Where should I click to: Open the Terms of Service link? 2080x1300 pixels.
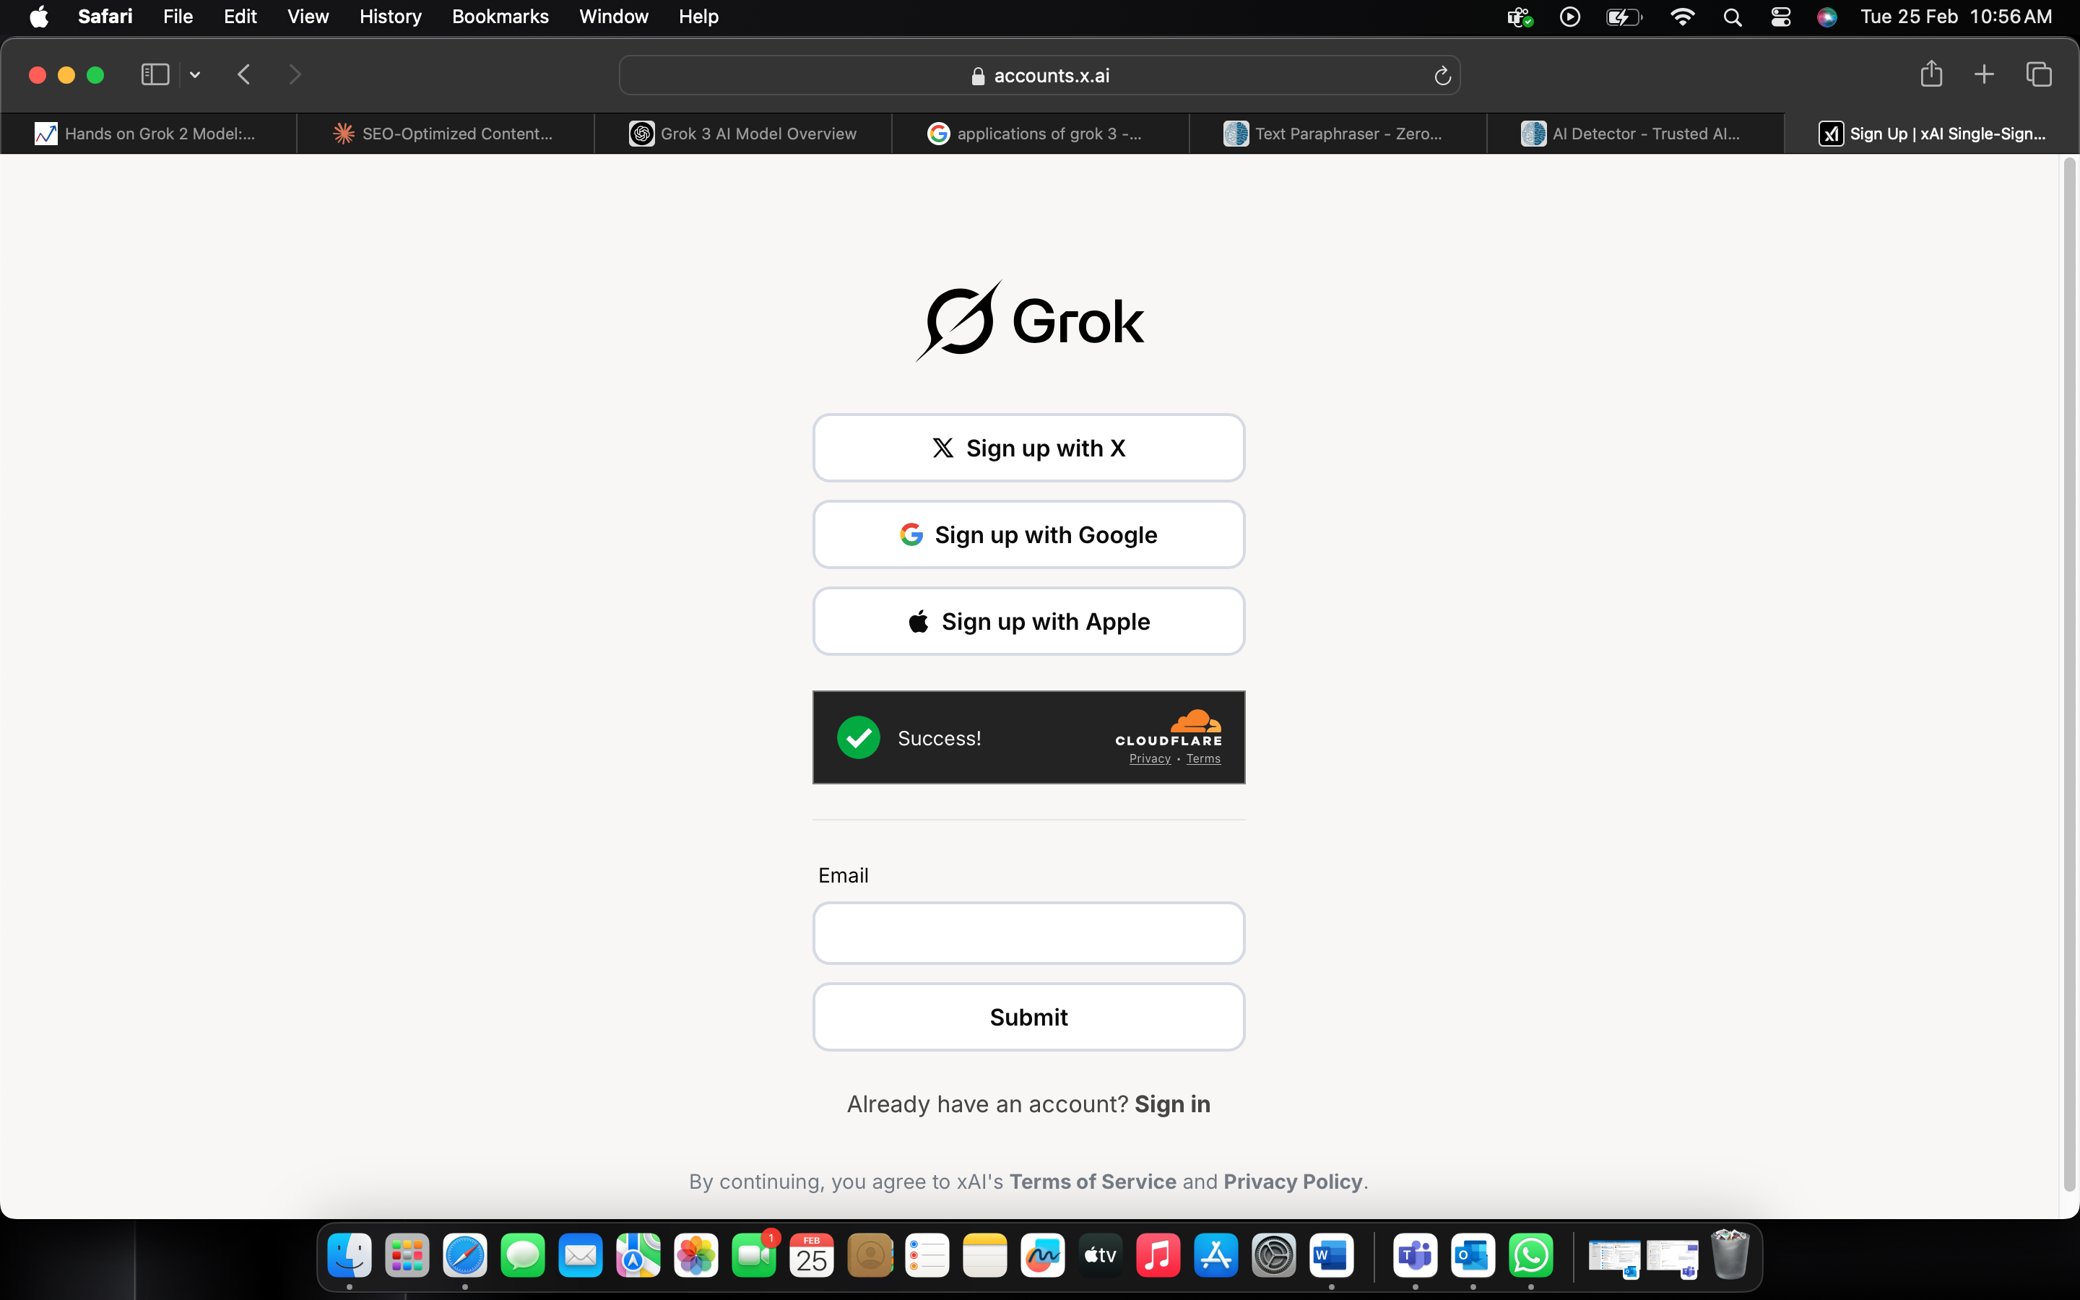(x=1093, y=1182)
